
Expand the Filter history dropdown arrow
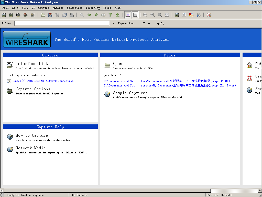click(x=113, y=23)
